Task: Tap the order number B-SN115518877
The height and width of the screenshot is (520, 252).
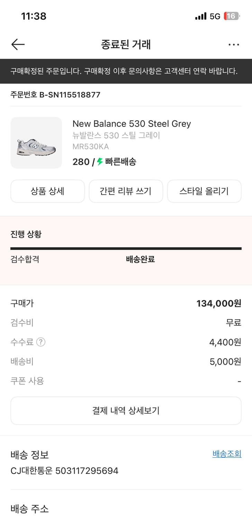Action: pos(55,95)
